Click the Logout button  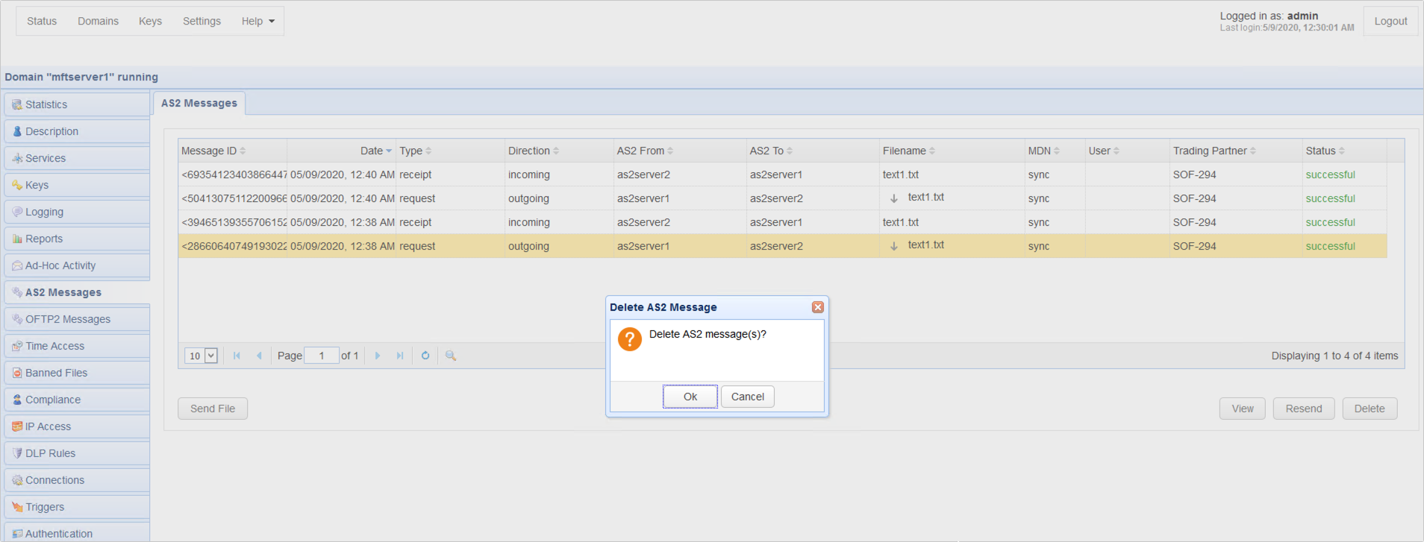click(x=1390, y=22)
